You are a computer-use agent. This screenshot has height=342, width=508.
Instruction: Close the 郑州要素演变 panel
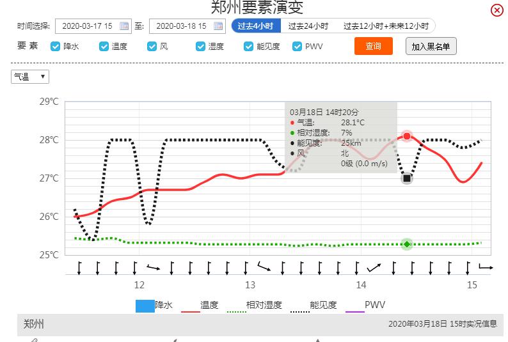coord(496,10)
